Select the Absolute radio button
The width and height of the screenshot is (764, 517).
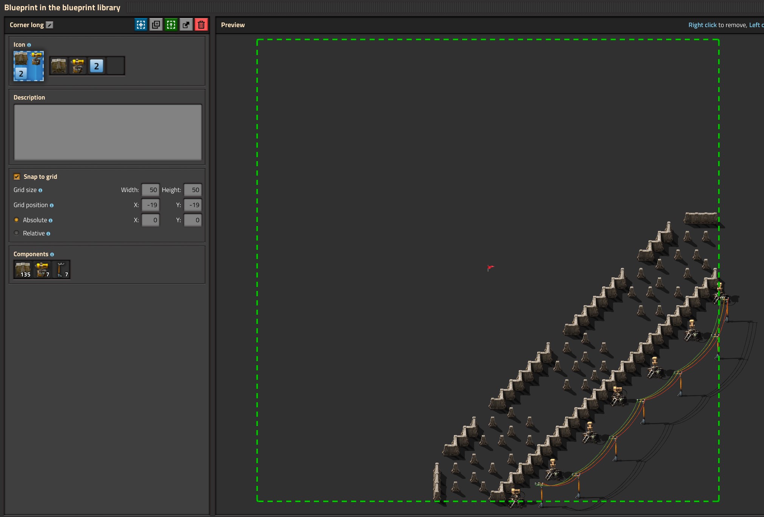coord(17,220)
